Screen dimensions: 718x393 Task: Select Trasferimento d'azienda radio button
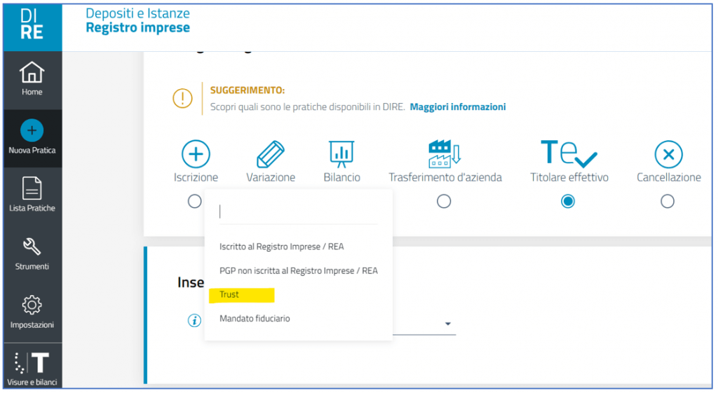coord(444,202)
